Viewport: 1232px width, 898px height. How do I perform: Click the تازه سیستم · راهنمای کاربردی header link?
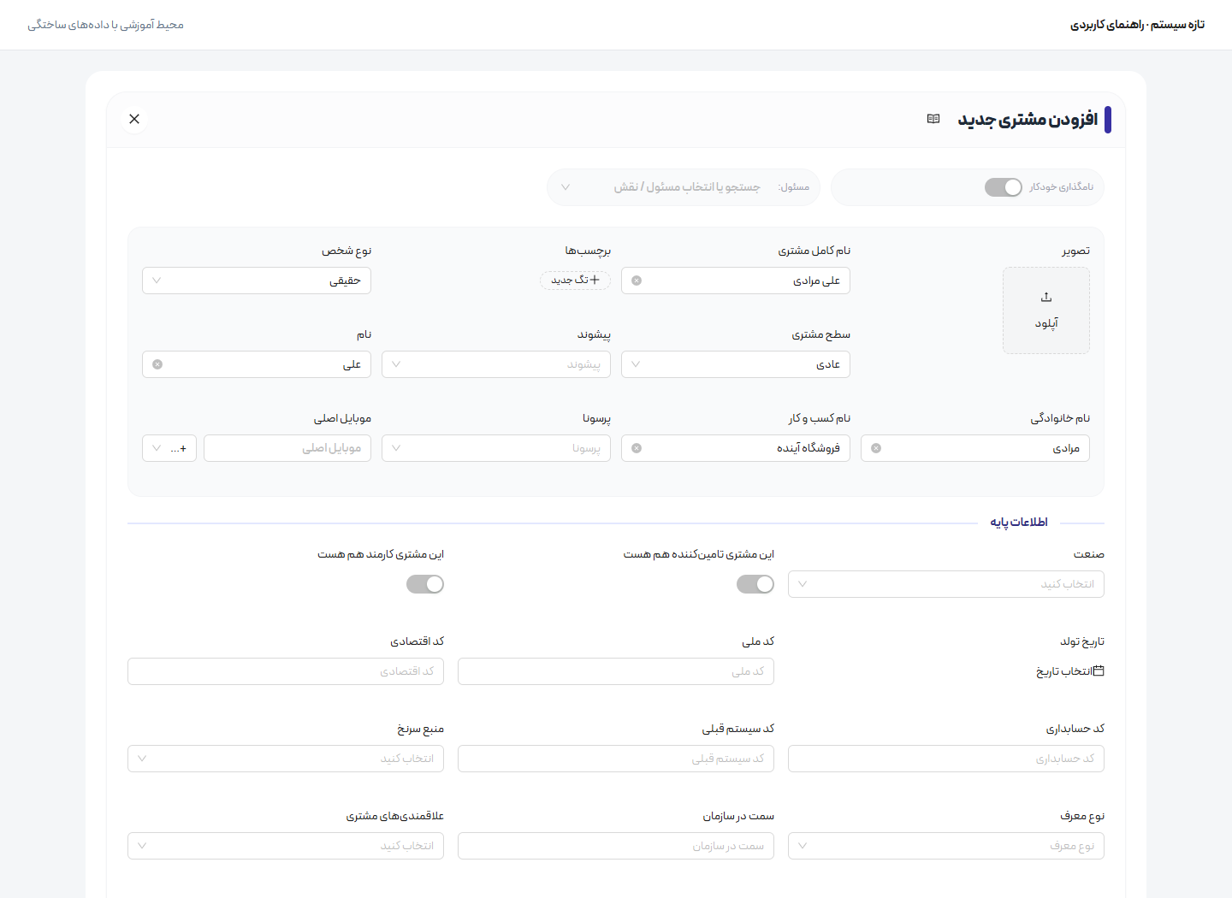(x=1137, y=25)
